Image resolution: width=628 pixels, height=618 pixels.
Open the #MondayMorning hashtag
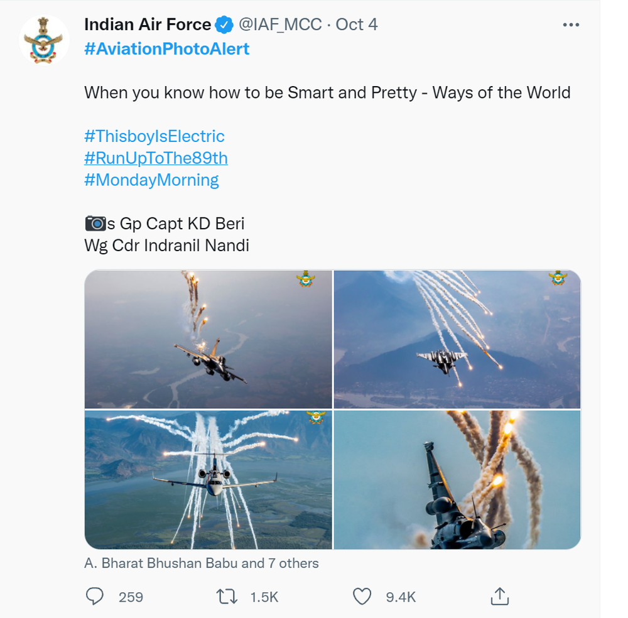point(151,180)
